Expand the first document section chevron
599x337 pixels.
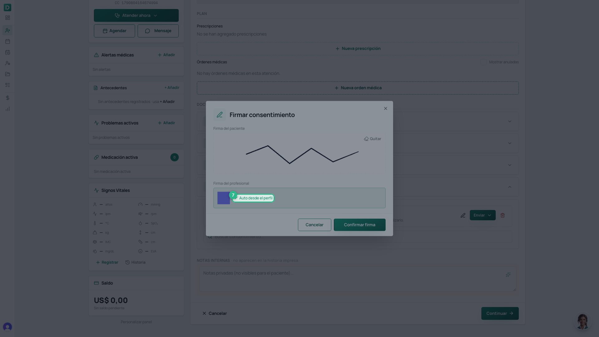pyautogui.click(x=510, y=121)
